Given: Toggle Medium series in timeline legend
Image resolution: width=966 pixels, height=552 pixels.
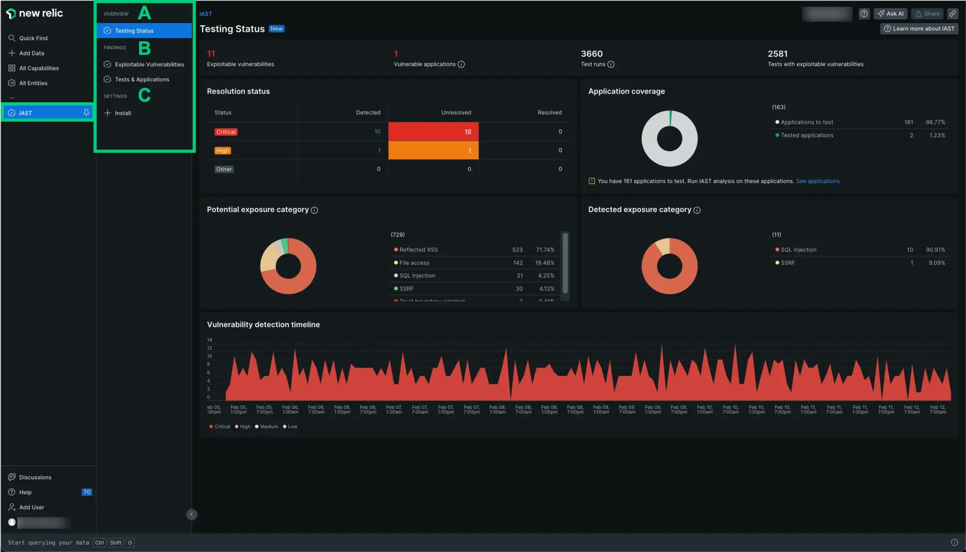Looking at the screenshot, I should tap(266, 427).
